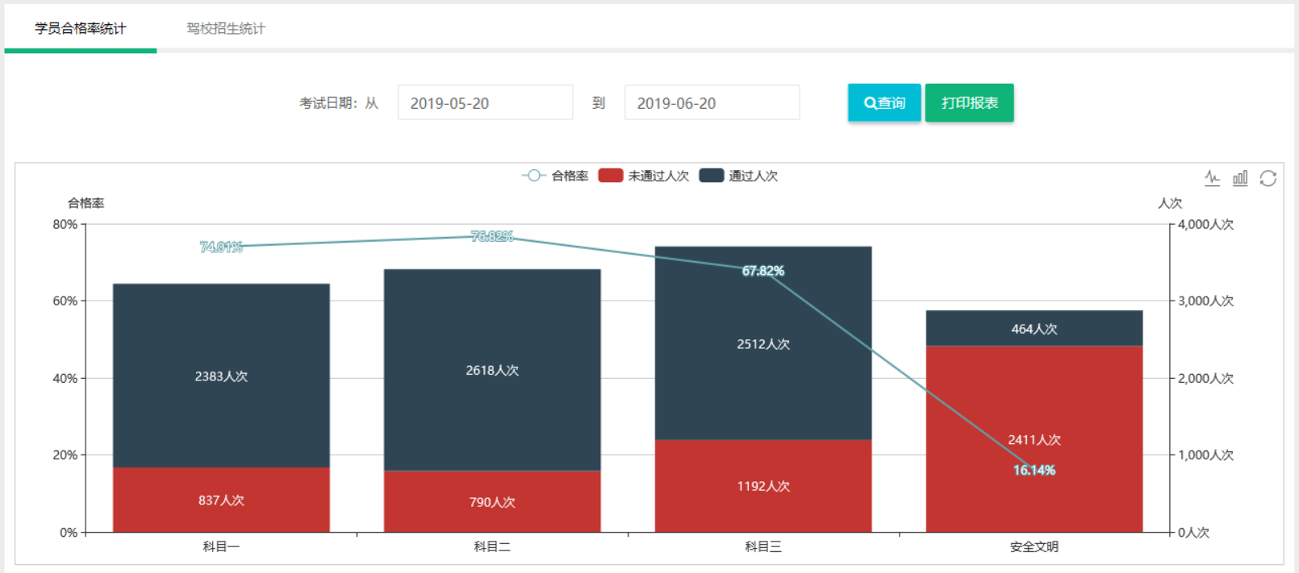
Task: Select the 2512人次 passed bar of 科目三
Action: coord(763,343)
